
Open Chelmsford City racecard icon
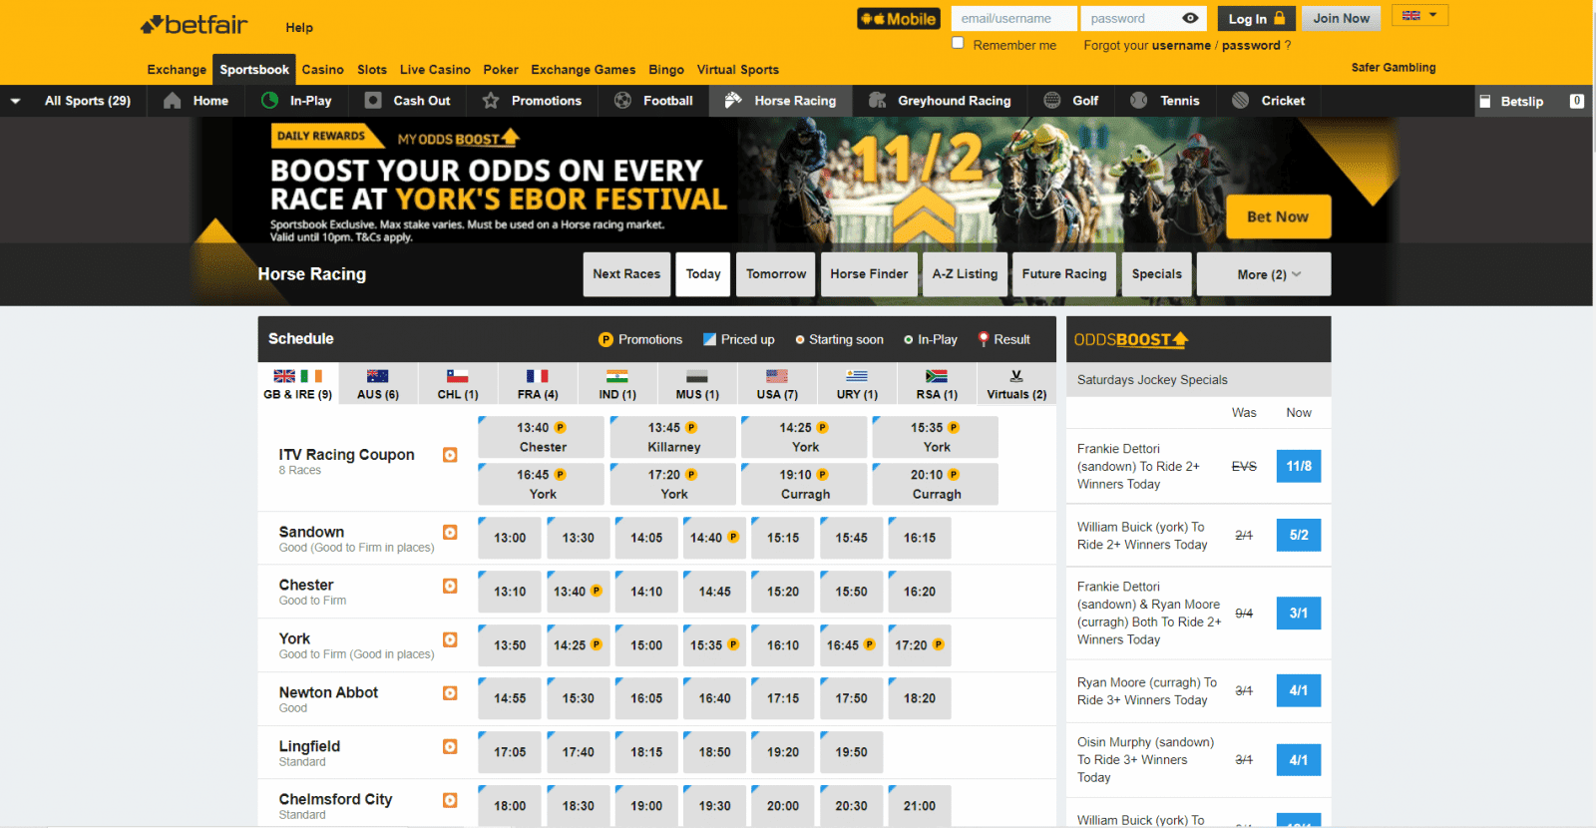tap(450, 800)
